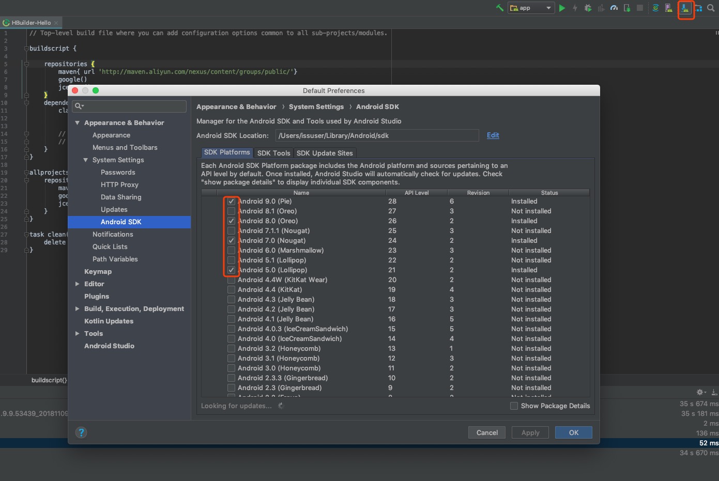
Task: Click System Settings breadcrumb in header
Action: coord(316,106)
